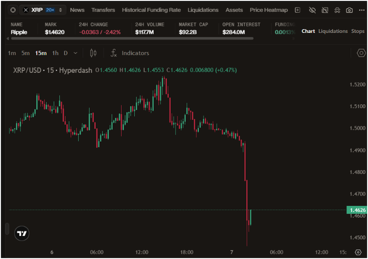Screen dimensions: 368x259
Task: Click the TradingView logo badge
Action: pos(22,233)
